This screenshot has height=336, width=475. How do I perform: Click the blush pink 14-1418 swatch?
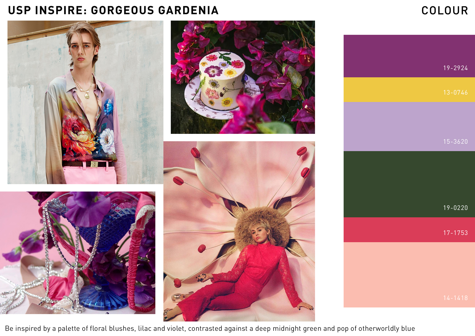click(409, 275)
